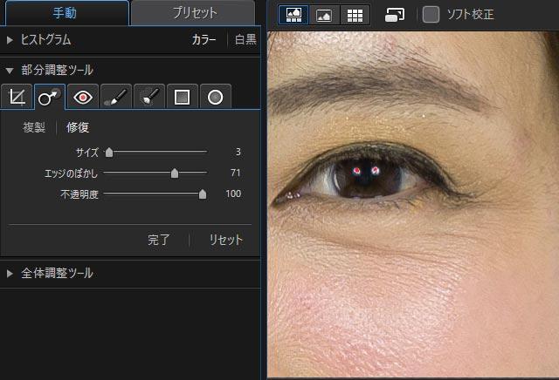Switch to single image view mode
559x380 pixels.
324,15
